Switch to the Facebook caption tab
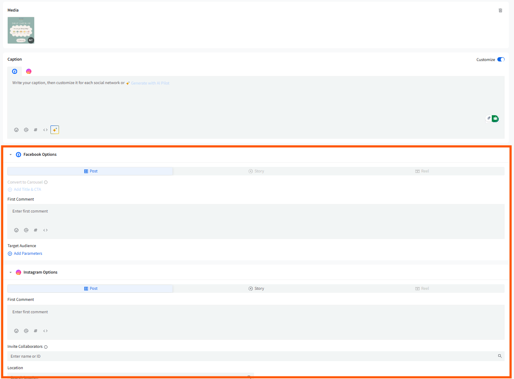514x379 pixels. pos(15,71)
